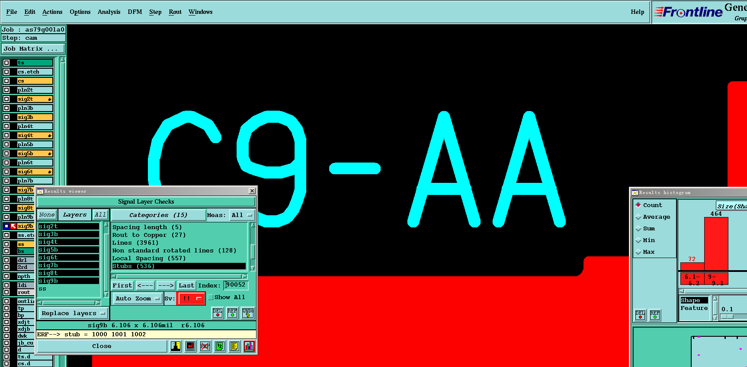
Task: Select 'Feature' in histogram list
Action: [x=694, y=308]
